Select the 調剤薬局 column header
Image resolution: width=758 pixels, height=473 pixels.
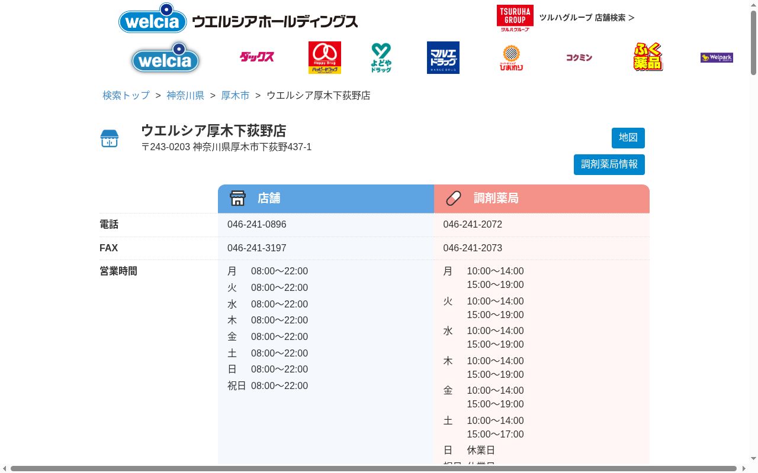click(542, 199)
